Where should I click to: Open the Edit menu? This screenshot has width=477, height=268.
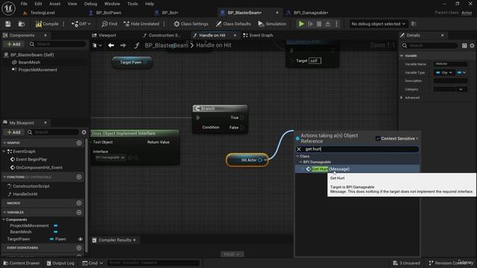[38, 4]
